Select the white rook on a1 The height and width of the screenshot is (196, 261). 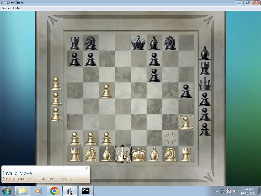point(75,154)
